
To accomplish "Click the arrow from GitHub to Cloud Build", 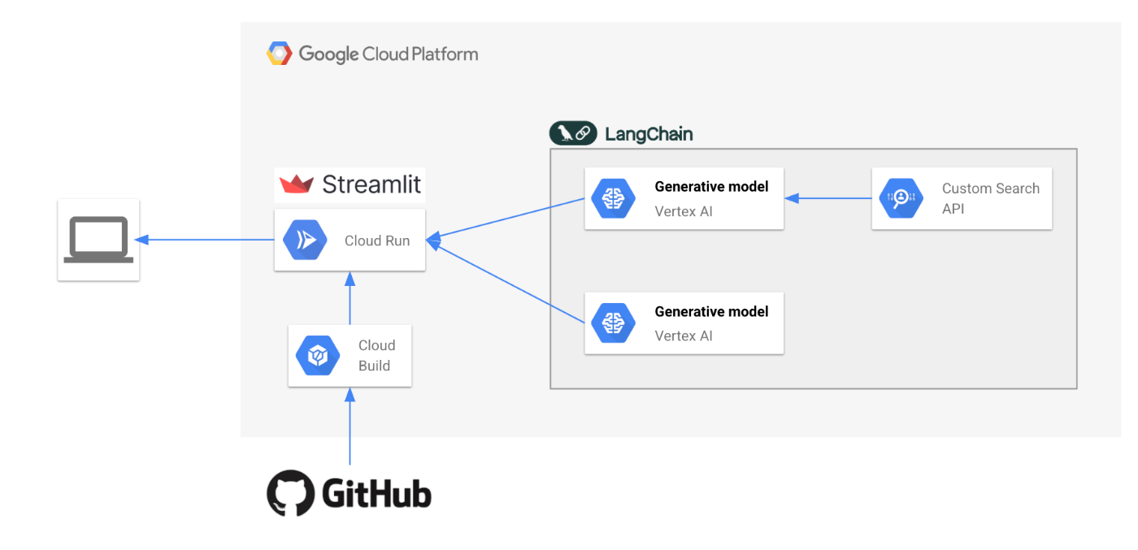I will (x=350, y=427).
